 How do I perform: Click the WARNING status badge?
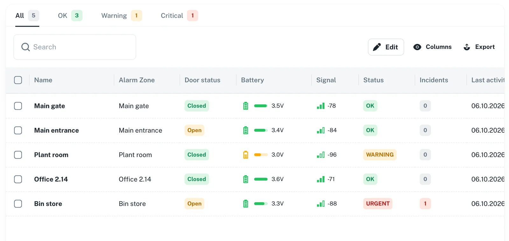click(x=380, y=155)
